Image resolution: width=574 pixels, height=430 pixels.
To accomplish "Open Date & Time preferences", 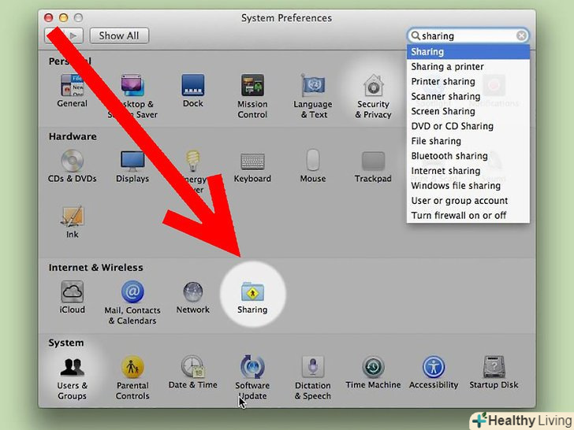I will tap(193, 372).
